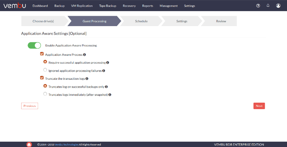Viewport: 287px width, 147px height.
Task: Open the Dashboard menu
Action: (x=40, y=6)
